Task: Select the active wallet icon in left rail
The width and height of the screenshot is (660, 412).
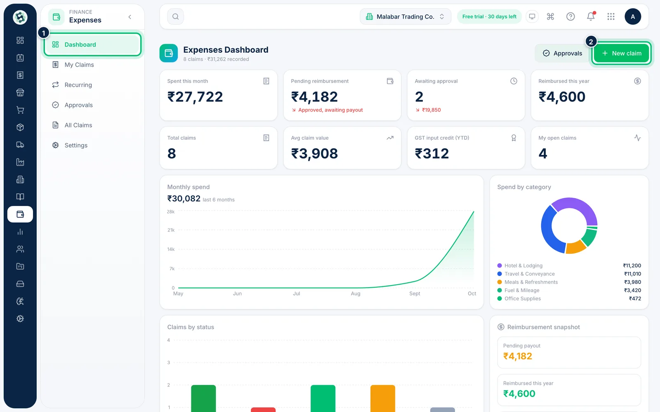Action: click(20, 214)
